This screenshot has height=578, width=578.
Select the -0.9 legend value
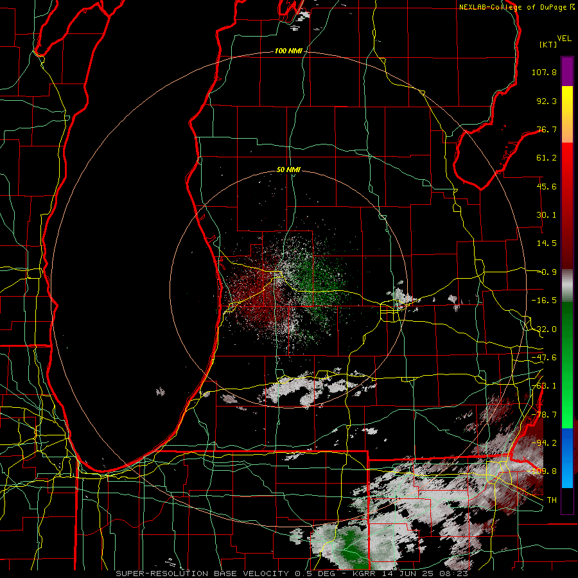point(548,272)
